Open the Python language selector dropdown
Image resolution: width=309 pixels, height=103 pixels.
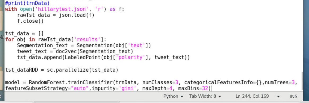pyautogui.click(x=173, y=96)
